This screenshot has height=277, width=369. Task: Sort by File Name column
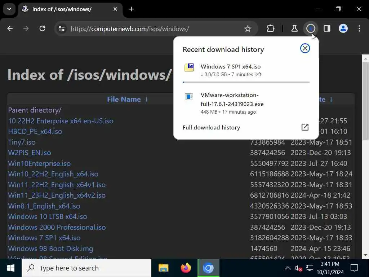(x=124, y=100)
